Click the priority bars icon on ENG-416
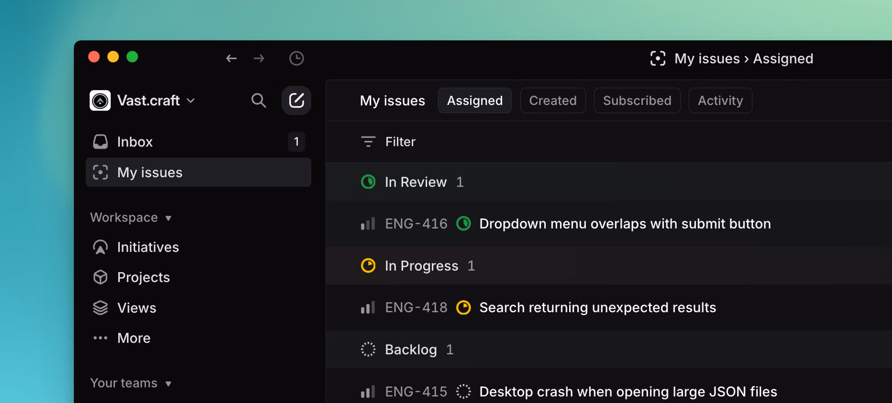Viewport: 892px width, 403px height. pyautogui.click(x=368, y=224)
